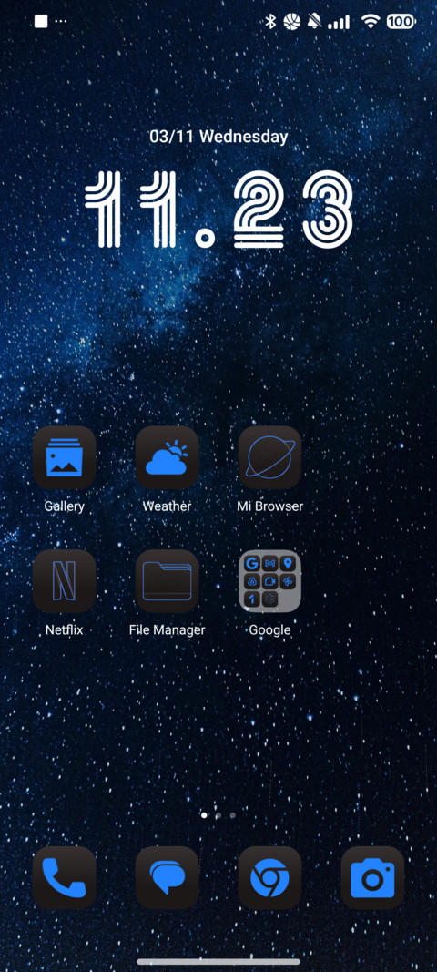Switch to the third home screen page dot

pos(232,815)
